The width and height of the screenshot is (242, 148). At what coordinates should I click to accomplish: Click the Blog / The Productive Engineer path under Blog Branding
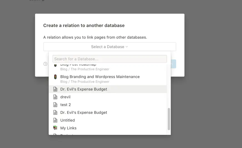pos(85,82)
